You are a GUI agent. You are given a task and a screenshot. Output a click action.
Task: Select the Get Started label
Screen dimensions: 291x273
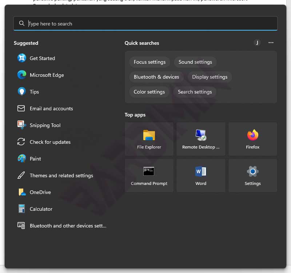point(42,58)
